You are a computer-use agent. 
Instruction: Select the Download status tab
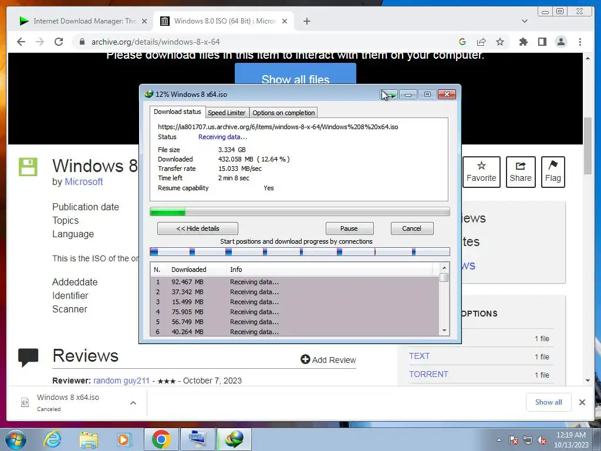click(x=177, y=112)
